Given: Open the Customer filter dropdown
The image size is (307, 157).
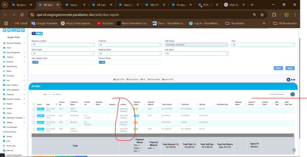Looking at the screenshot, I should point(130,45).
